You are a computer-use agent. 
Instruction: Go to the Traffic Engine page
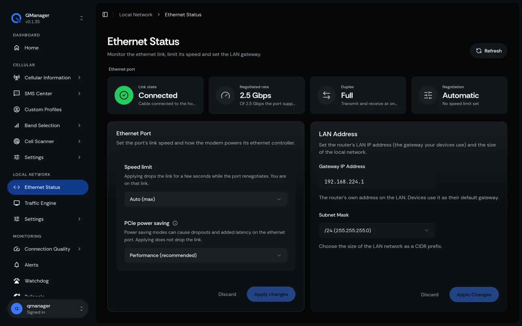pyautogui.click(x=48, y=203)
